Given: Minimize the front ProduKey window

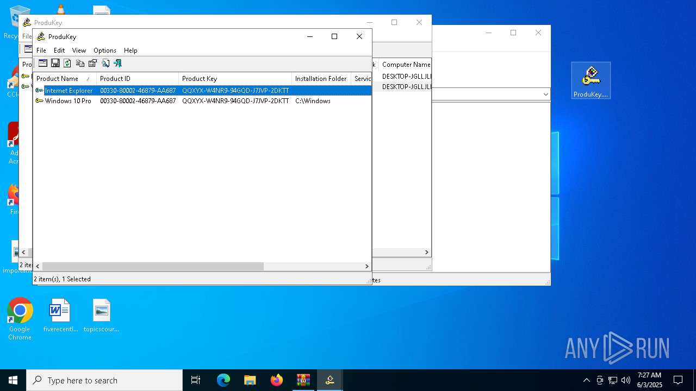Looking at the screenshot, I should (x=310, y=36).
